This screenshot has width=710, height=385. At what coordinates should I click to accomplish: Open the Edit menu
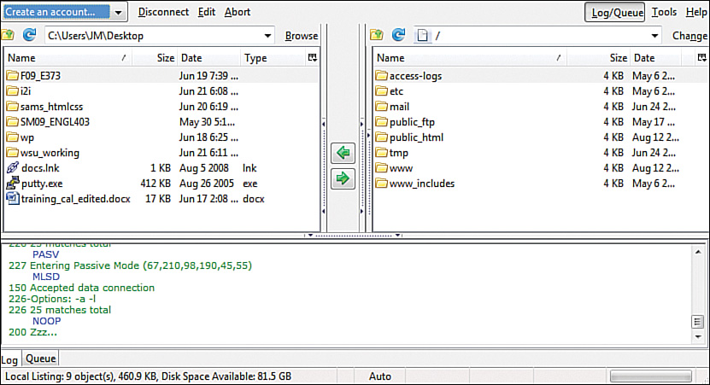pos(207,12)
